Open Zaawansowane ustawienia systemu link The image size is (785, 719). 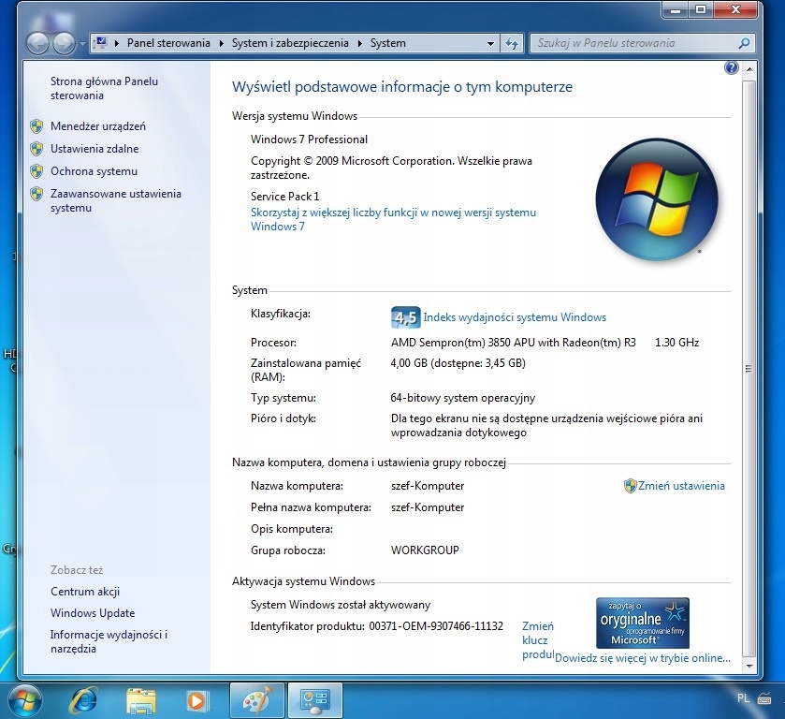click(x=116, y=201)
